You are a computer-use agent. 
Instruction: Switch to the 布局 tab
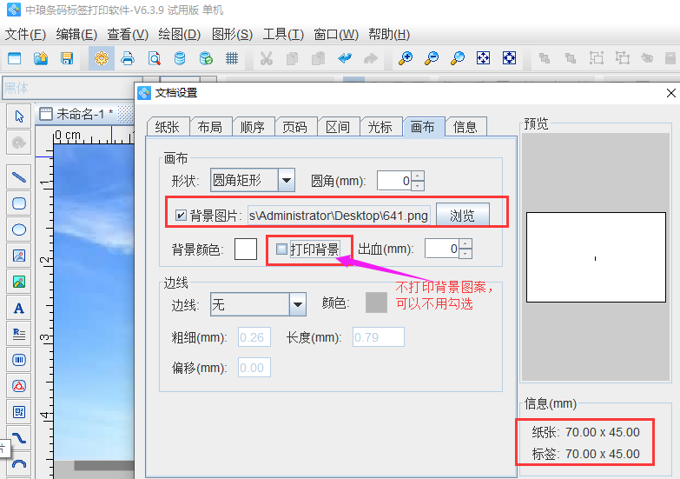pos(210,127)
